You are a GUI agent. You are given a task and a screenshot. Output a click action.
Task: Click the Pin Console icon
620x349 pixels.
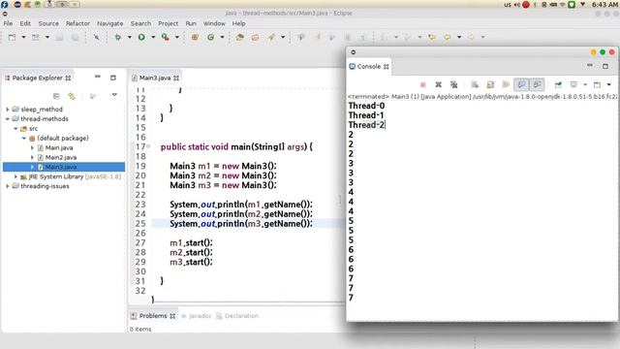click(x=558, y=84)
